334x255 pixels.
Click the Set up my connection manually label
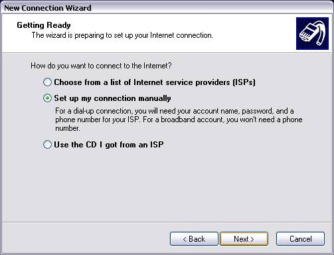point(112,98)
